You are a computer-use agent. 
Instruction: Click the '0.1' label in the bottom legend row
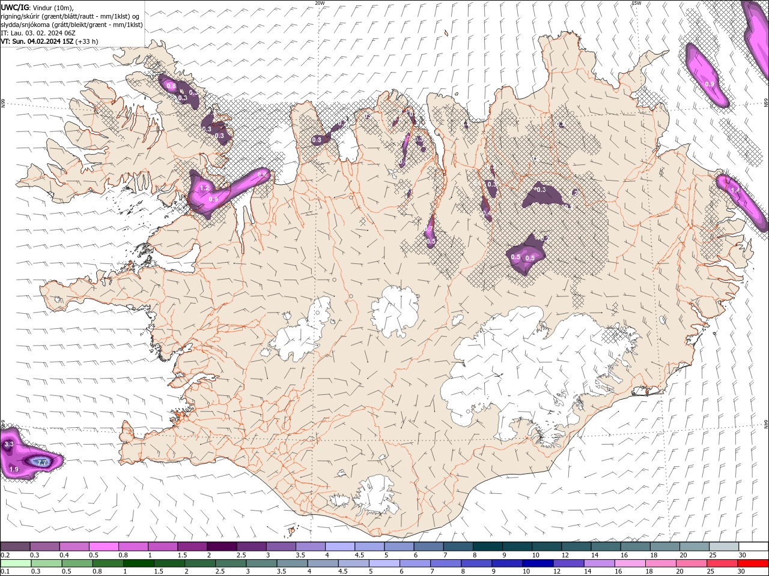(x=5, y=572)
